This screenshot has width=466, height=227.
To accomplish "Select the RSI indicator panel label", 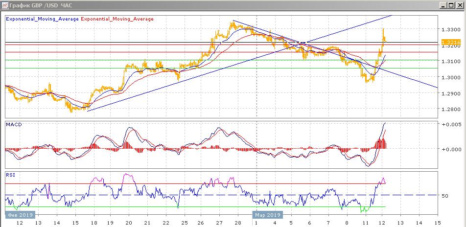I will 10,173.
